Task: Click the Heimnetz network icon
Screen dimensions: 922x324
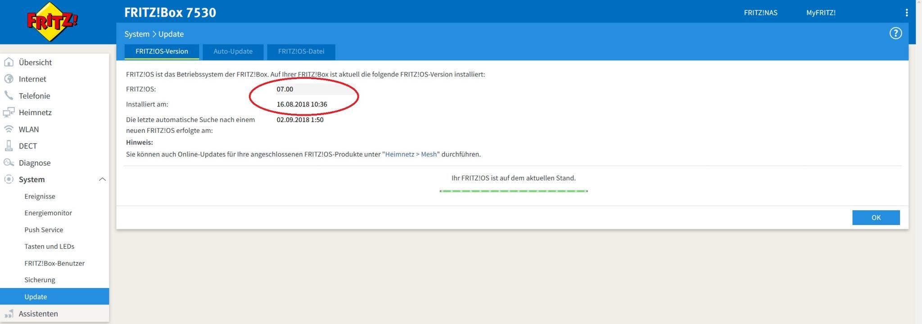Action: pos(9,112)
